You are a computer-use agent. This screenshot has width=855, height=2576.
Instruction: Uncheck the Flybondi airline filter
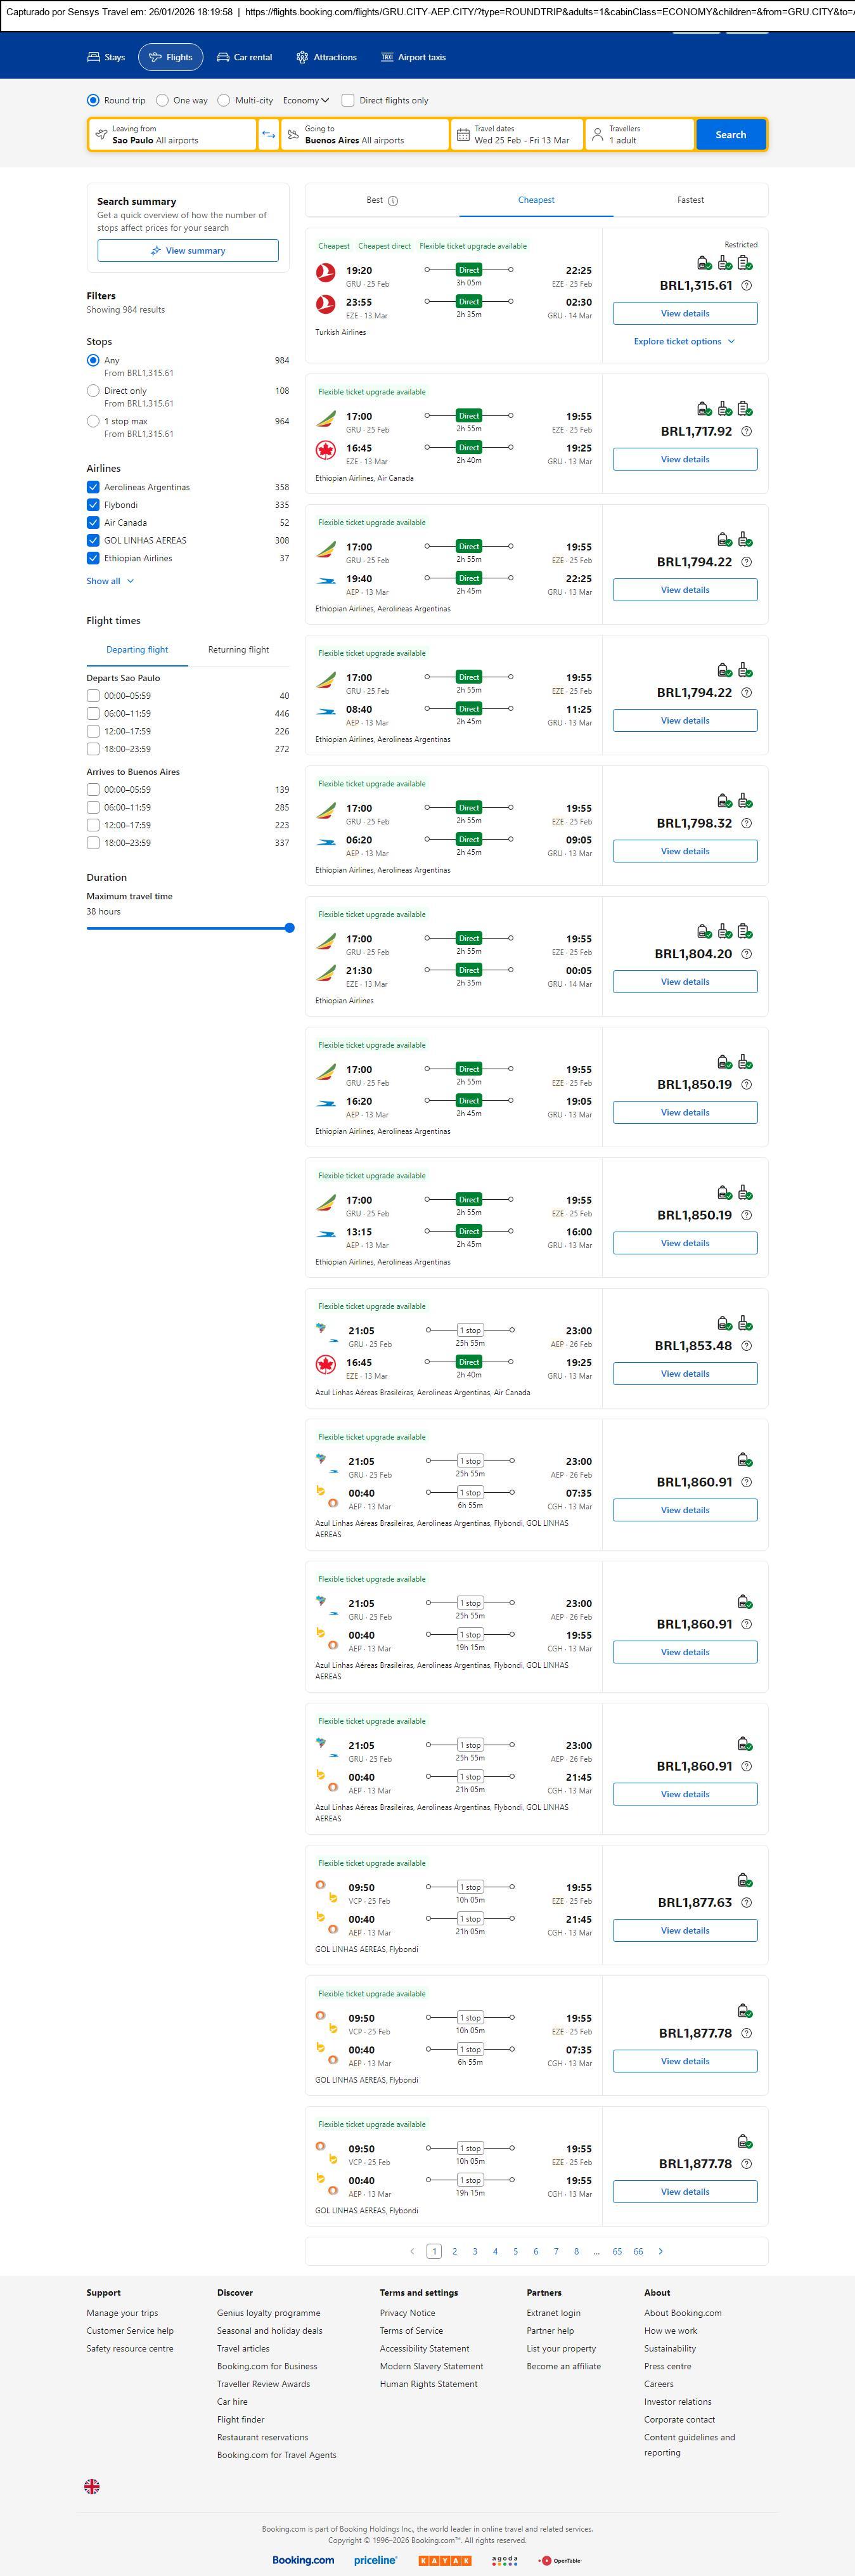tap(93, 505)
